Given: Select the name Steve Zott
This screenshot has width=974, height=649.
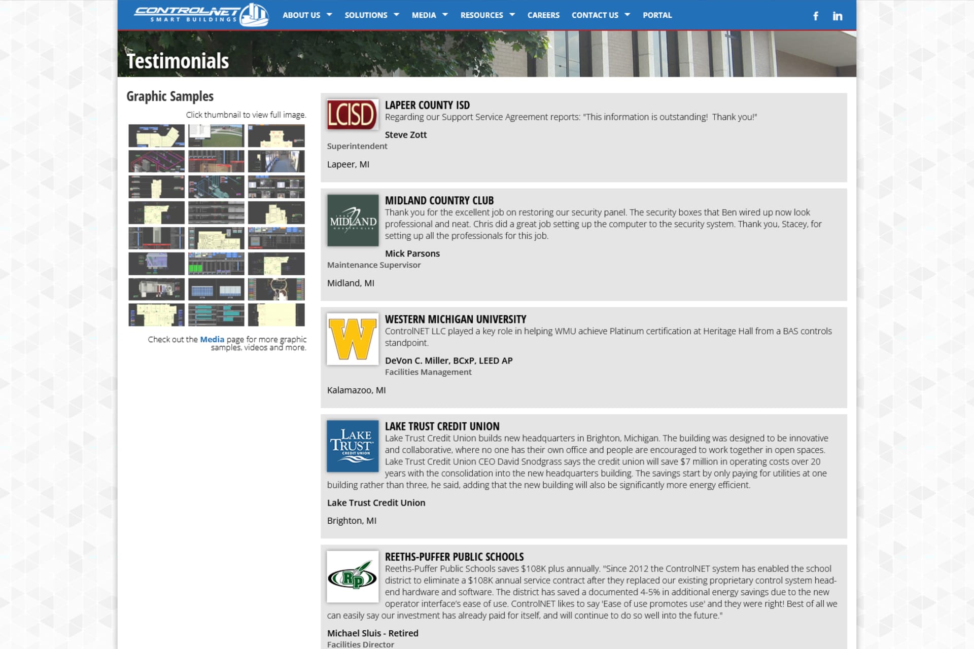Looking at the screenshot, I should coord(406,135).
